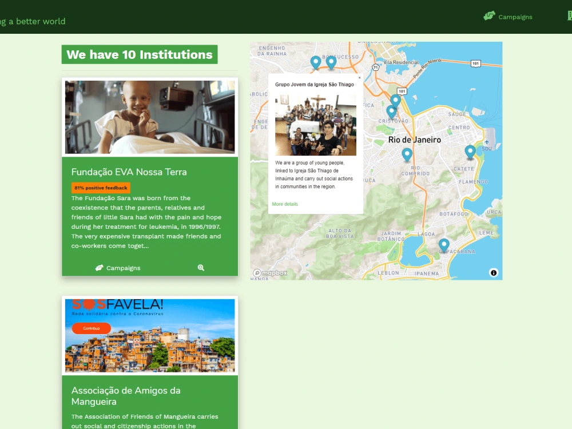572x429 pixels.
Task: Click the Fundação Sara description paragraph
Action: pos(146,222)
